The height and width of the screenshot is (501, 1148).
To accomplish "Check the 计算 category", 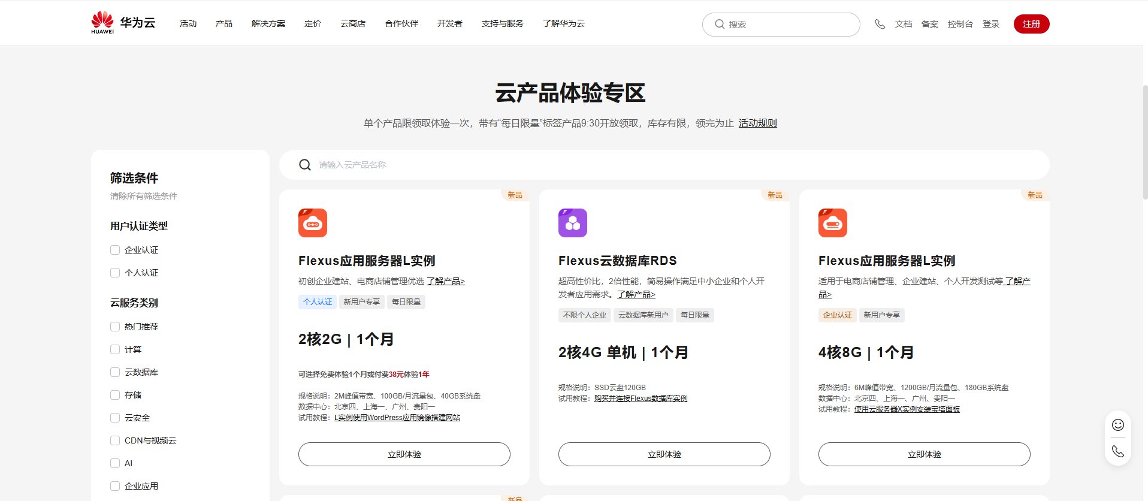I will [x=115, y=349].
